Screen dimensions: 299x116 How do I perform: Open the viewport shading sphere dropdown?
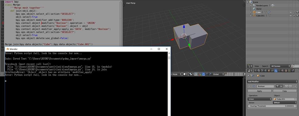[x=185, y=74]
